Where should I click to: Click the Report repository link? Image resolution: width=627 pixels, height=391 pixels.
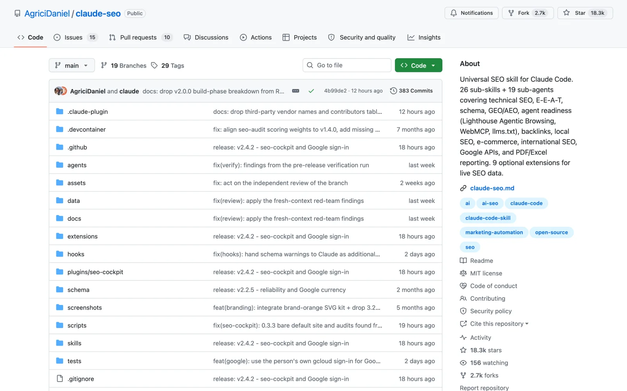(484, 388)
